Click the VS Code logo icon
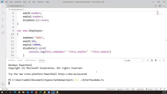 (2, 2)
